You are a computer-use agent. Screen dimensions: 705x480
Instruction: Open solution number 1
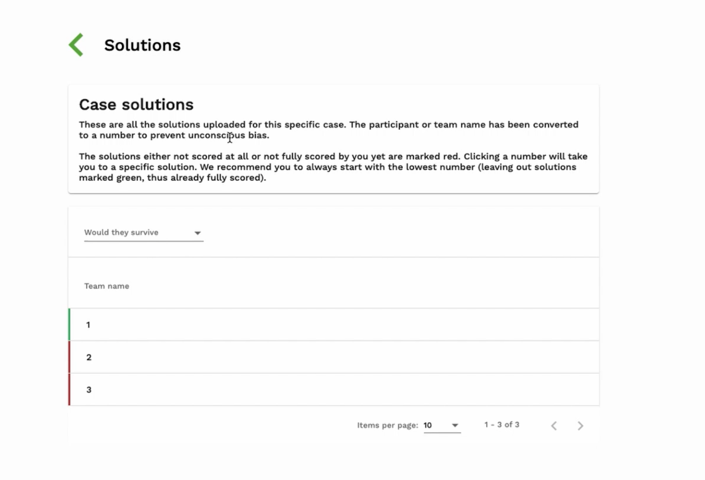[88, 325]
